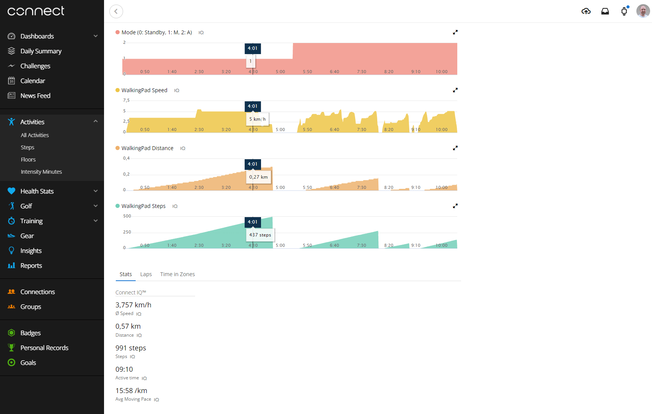The height and width of the screenshot is (414, 652).
Task: Click the Activities running figure icon
Action: tap(11, 122)
